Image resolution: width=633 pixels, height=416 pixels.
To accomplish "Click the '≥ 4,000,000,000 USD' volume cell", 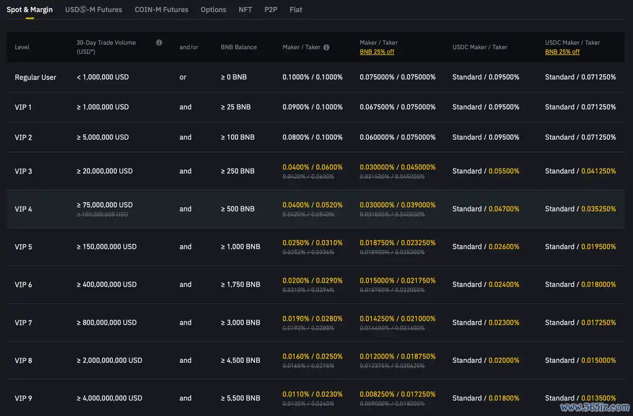I will (x=110, y=398).
